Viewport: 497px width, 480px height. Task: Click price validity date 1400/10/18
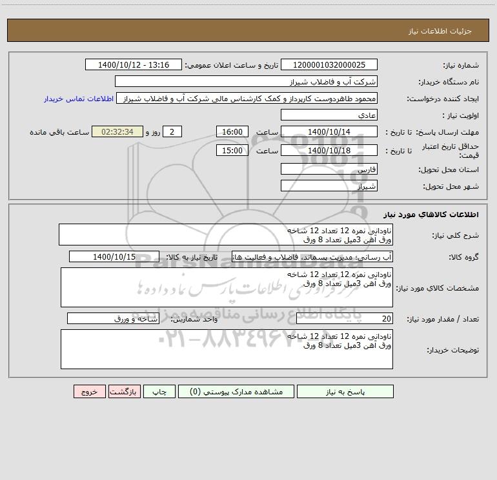[x=329, y=150]
